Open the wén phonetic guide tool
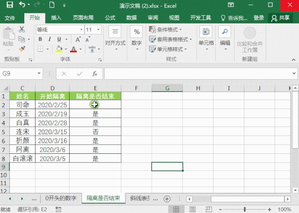Image resolution: width=299 pixels, height=213 pixels. 92,49
